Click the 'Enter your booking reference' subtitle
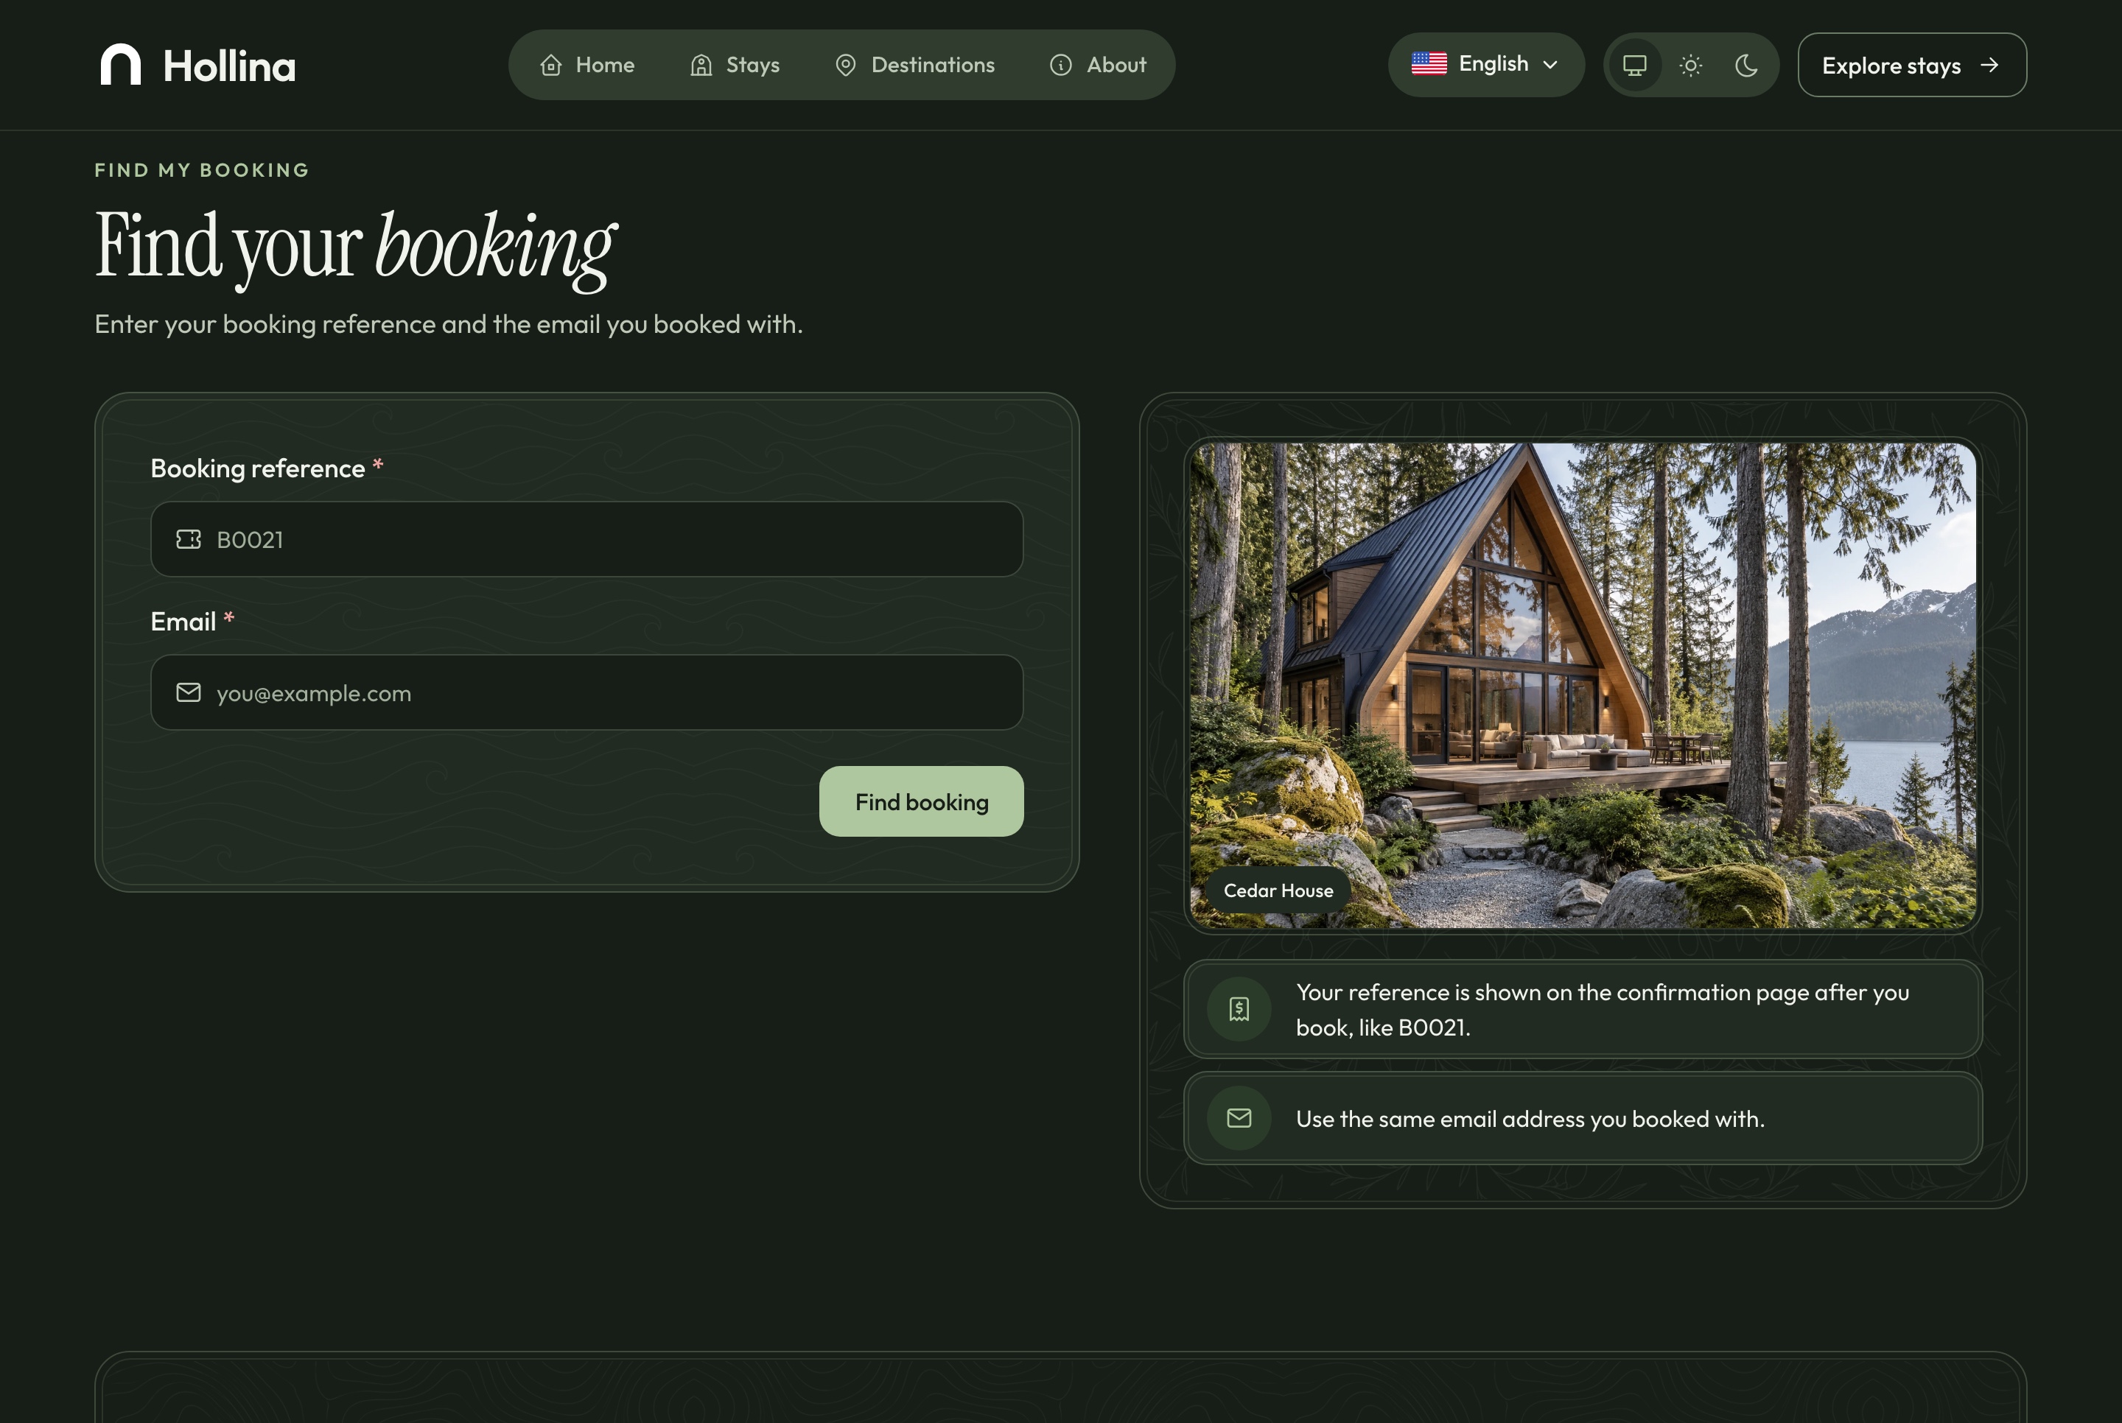Viewport: 2122px width, 1423px height. click(449, 324)
